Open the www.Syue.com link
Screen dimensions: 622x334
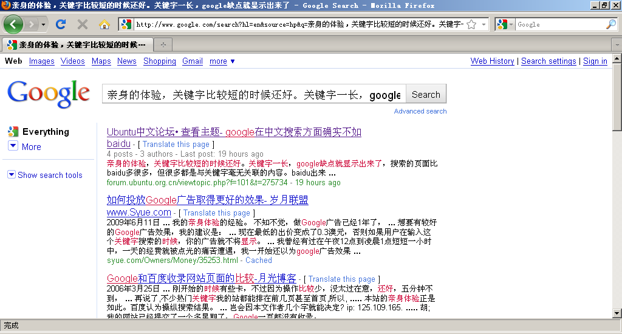pos(139,212)
